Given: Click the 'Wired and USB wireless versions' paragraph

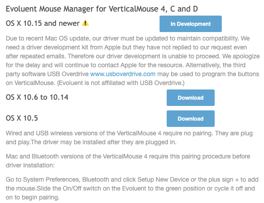Looking at the screenshot, I should 129,138.
